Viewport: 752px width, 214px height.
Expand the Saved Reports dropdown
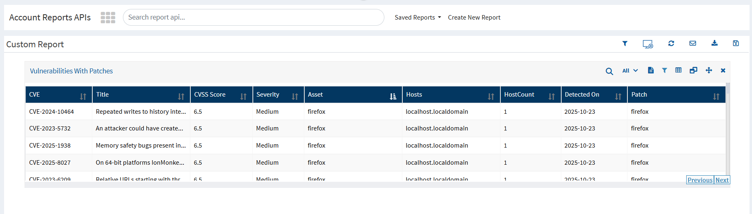(417, 18)
